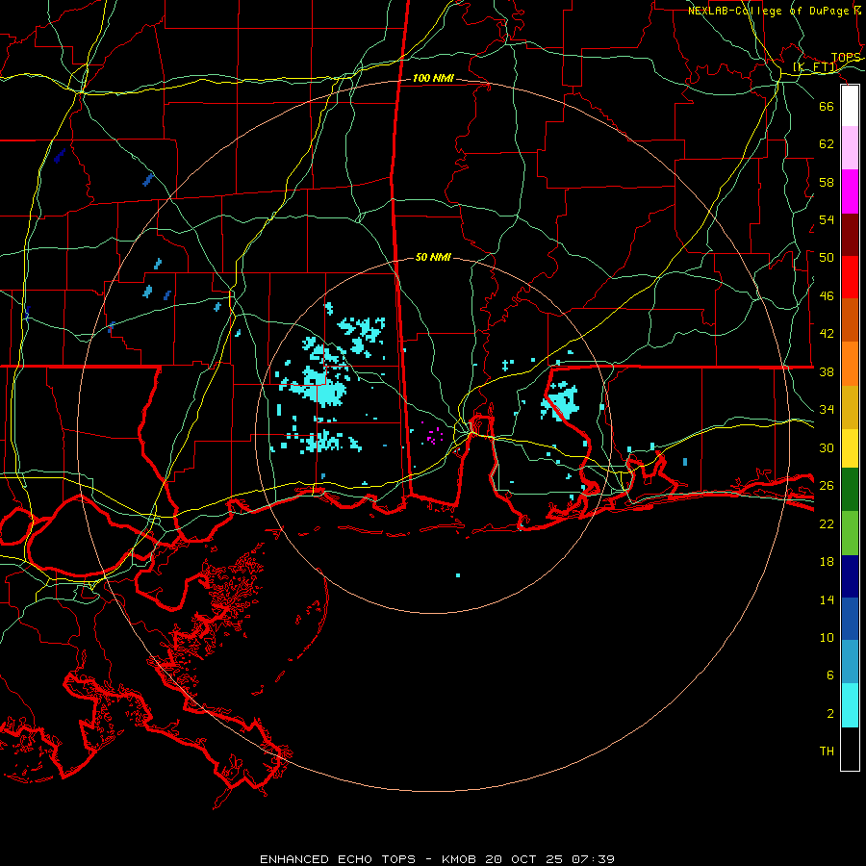Screen dimensions: 866x866
Task: Click the 'KMOB' station identifier in caption
Action: tap(460, 859)
